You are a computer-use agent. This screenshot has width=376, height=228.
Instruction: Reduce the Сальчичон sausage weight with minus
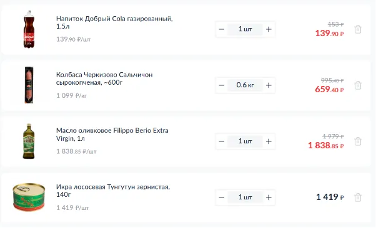[x=222, y=85]
